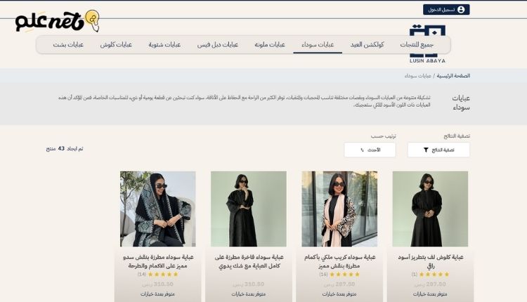
Task: Click the filter funnel icon
Action: click(426, 150)
